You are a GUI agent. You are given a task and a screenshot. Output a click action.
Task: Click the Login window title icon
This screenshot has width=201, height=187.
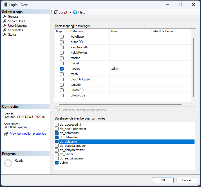(6, 4)
